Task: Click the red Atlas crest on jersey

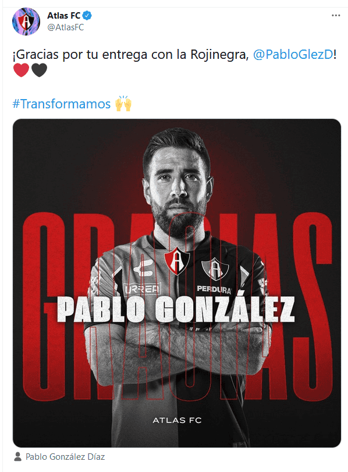Action: (177, 260)
